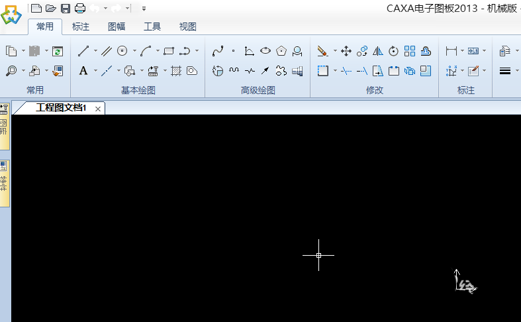Open the 视图 ribbon tab
The width and height of the screenshot is (521, 322).
pos(188,27)
